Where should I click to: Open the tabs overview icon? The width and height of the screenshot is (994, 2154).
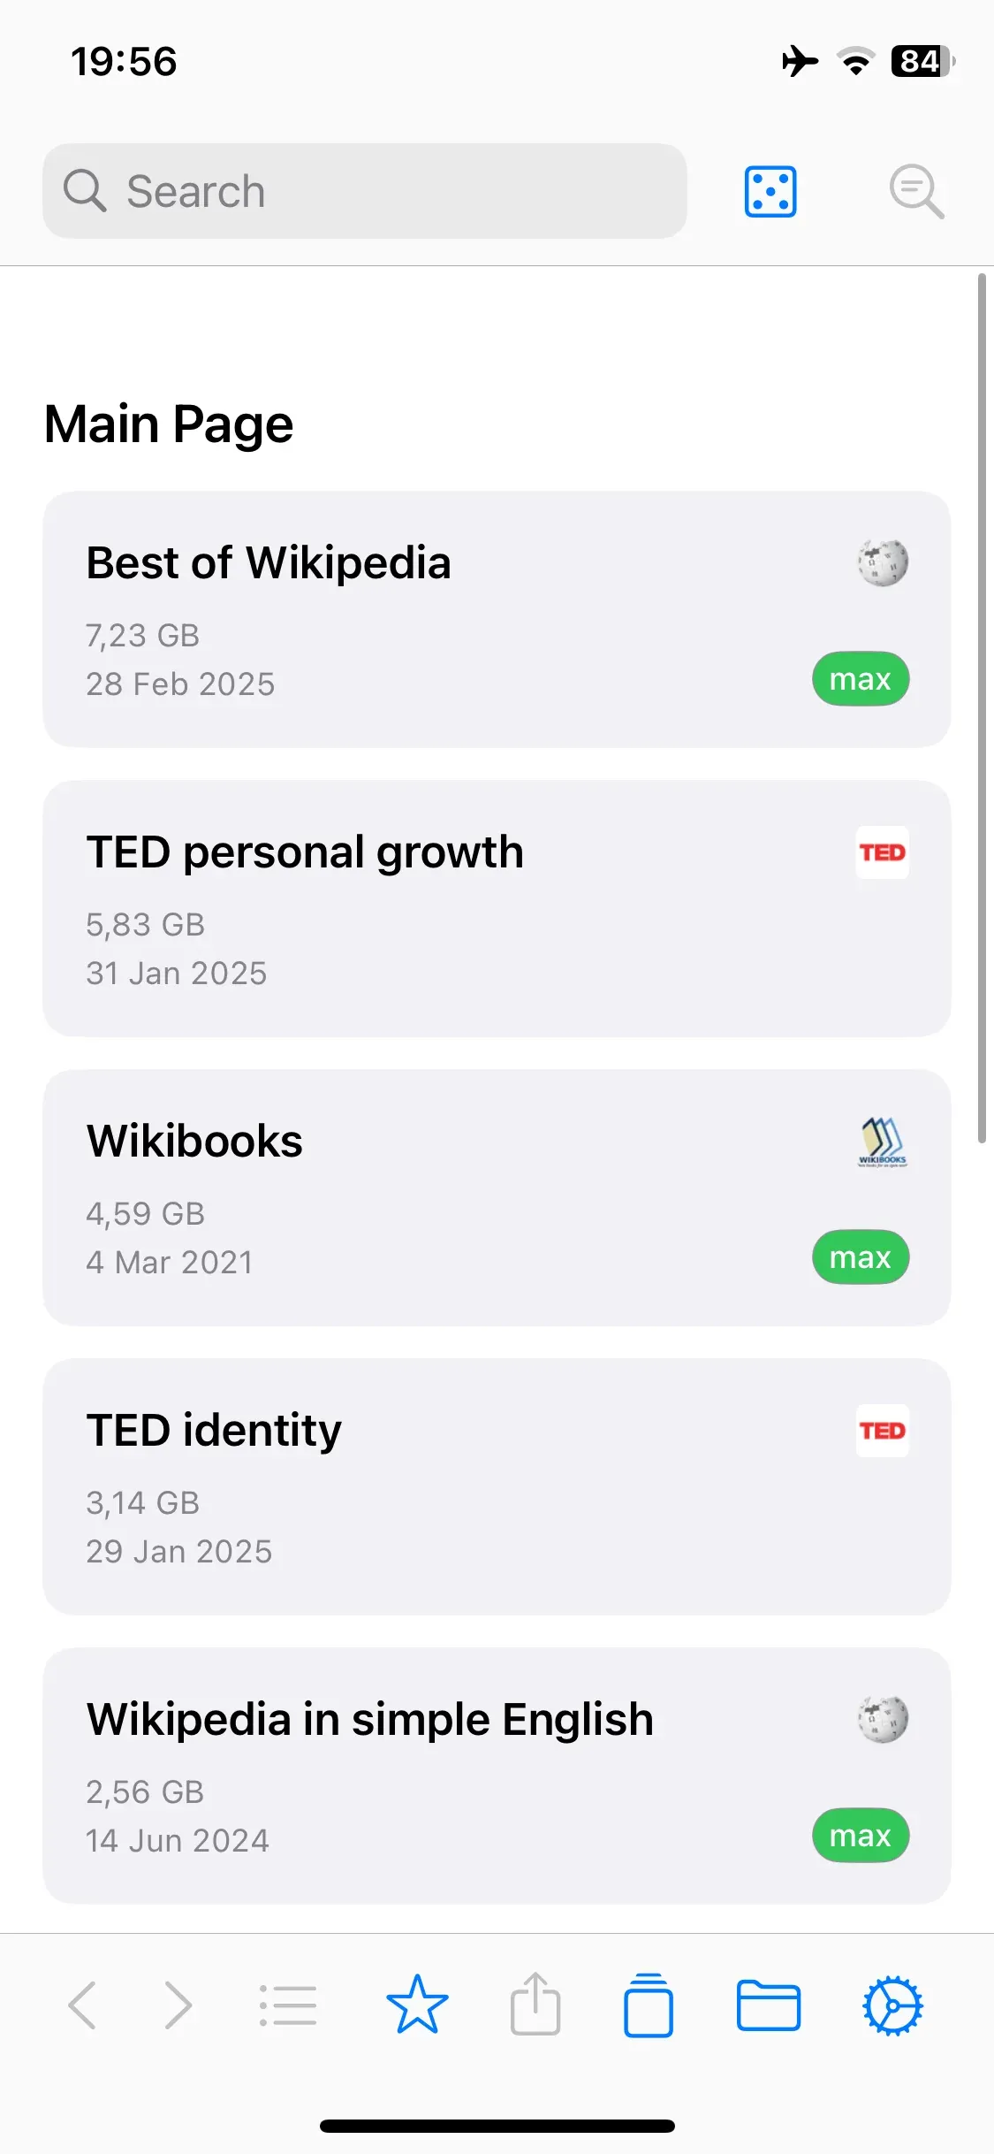click(x=649, y=2005)
